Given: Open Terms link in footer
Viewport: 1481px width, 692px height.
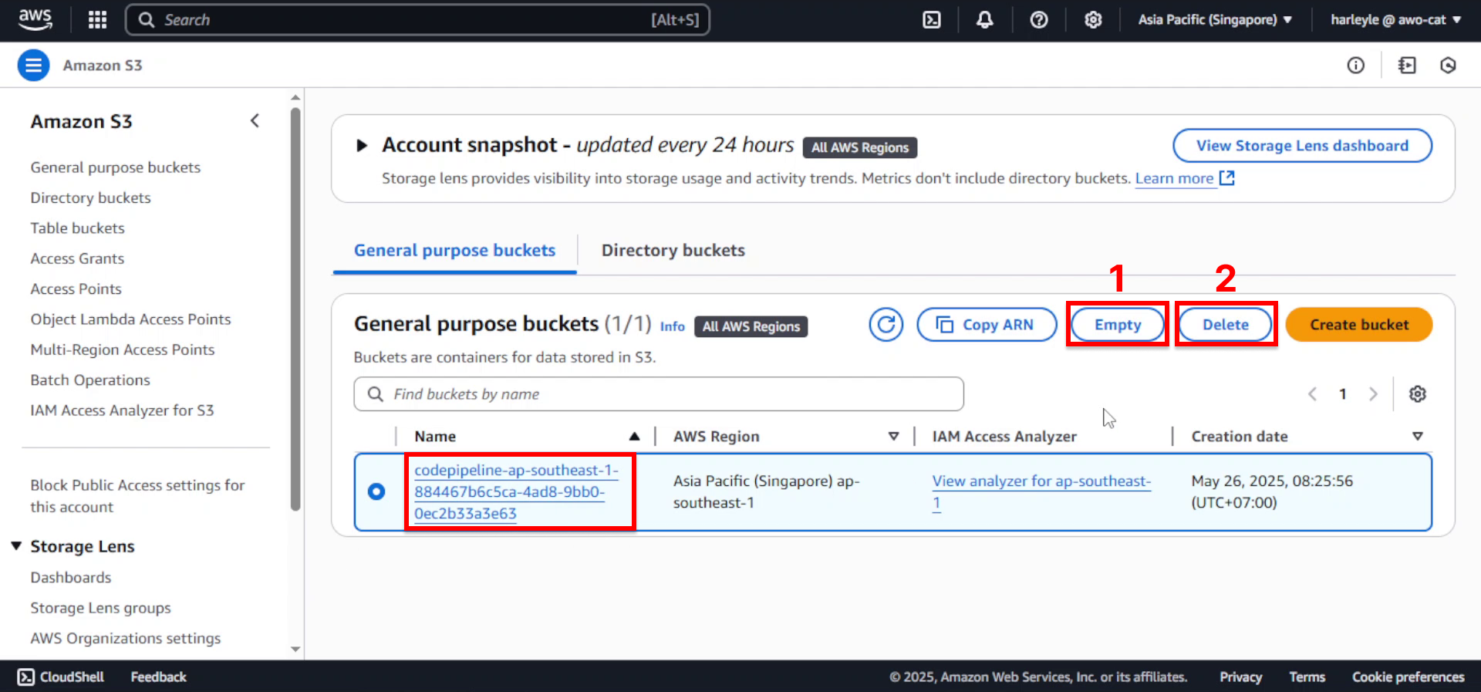Looking at the screenshot, I should click(1307, 677).
